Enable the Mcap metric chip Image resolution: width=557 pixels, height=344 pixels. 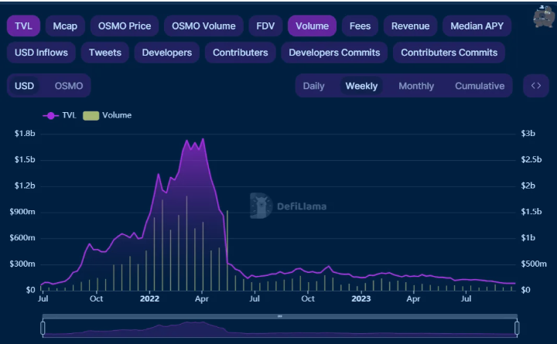click(x=65, y=26)
